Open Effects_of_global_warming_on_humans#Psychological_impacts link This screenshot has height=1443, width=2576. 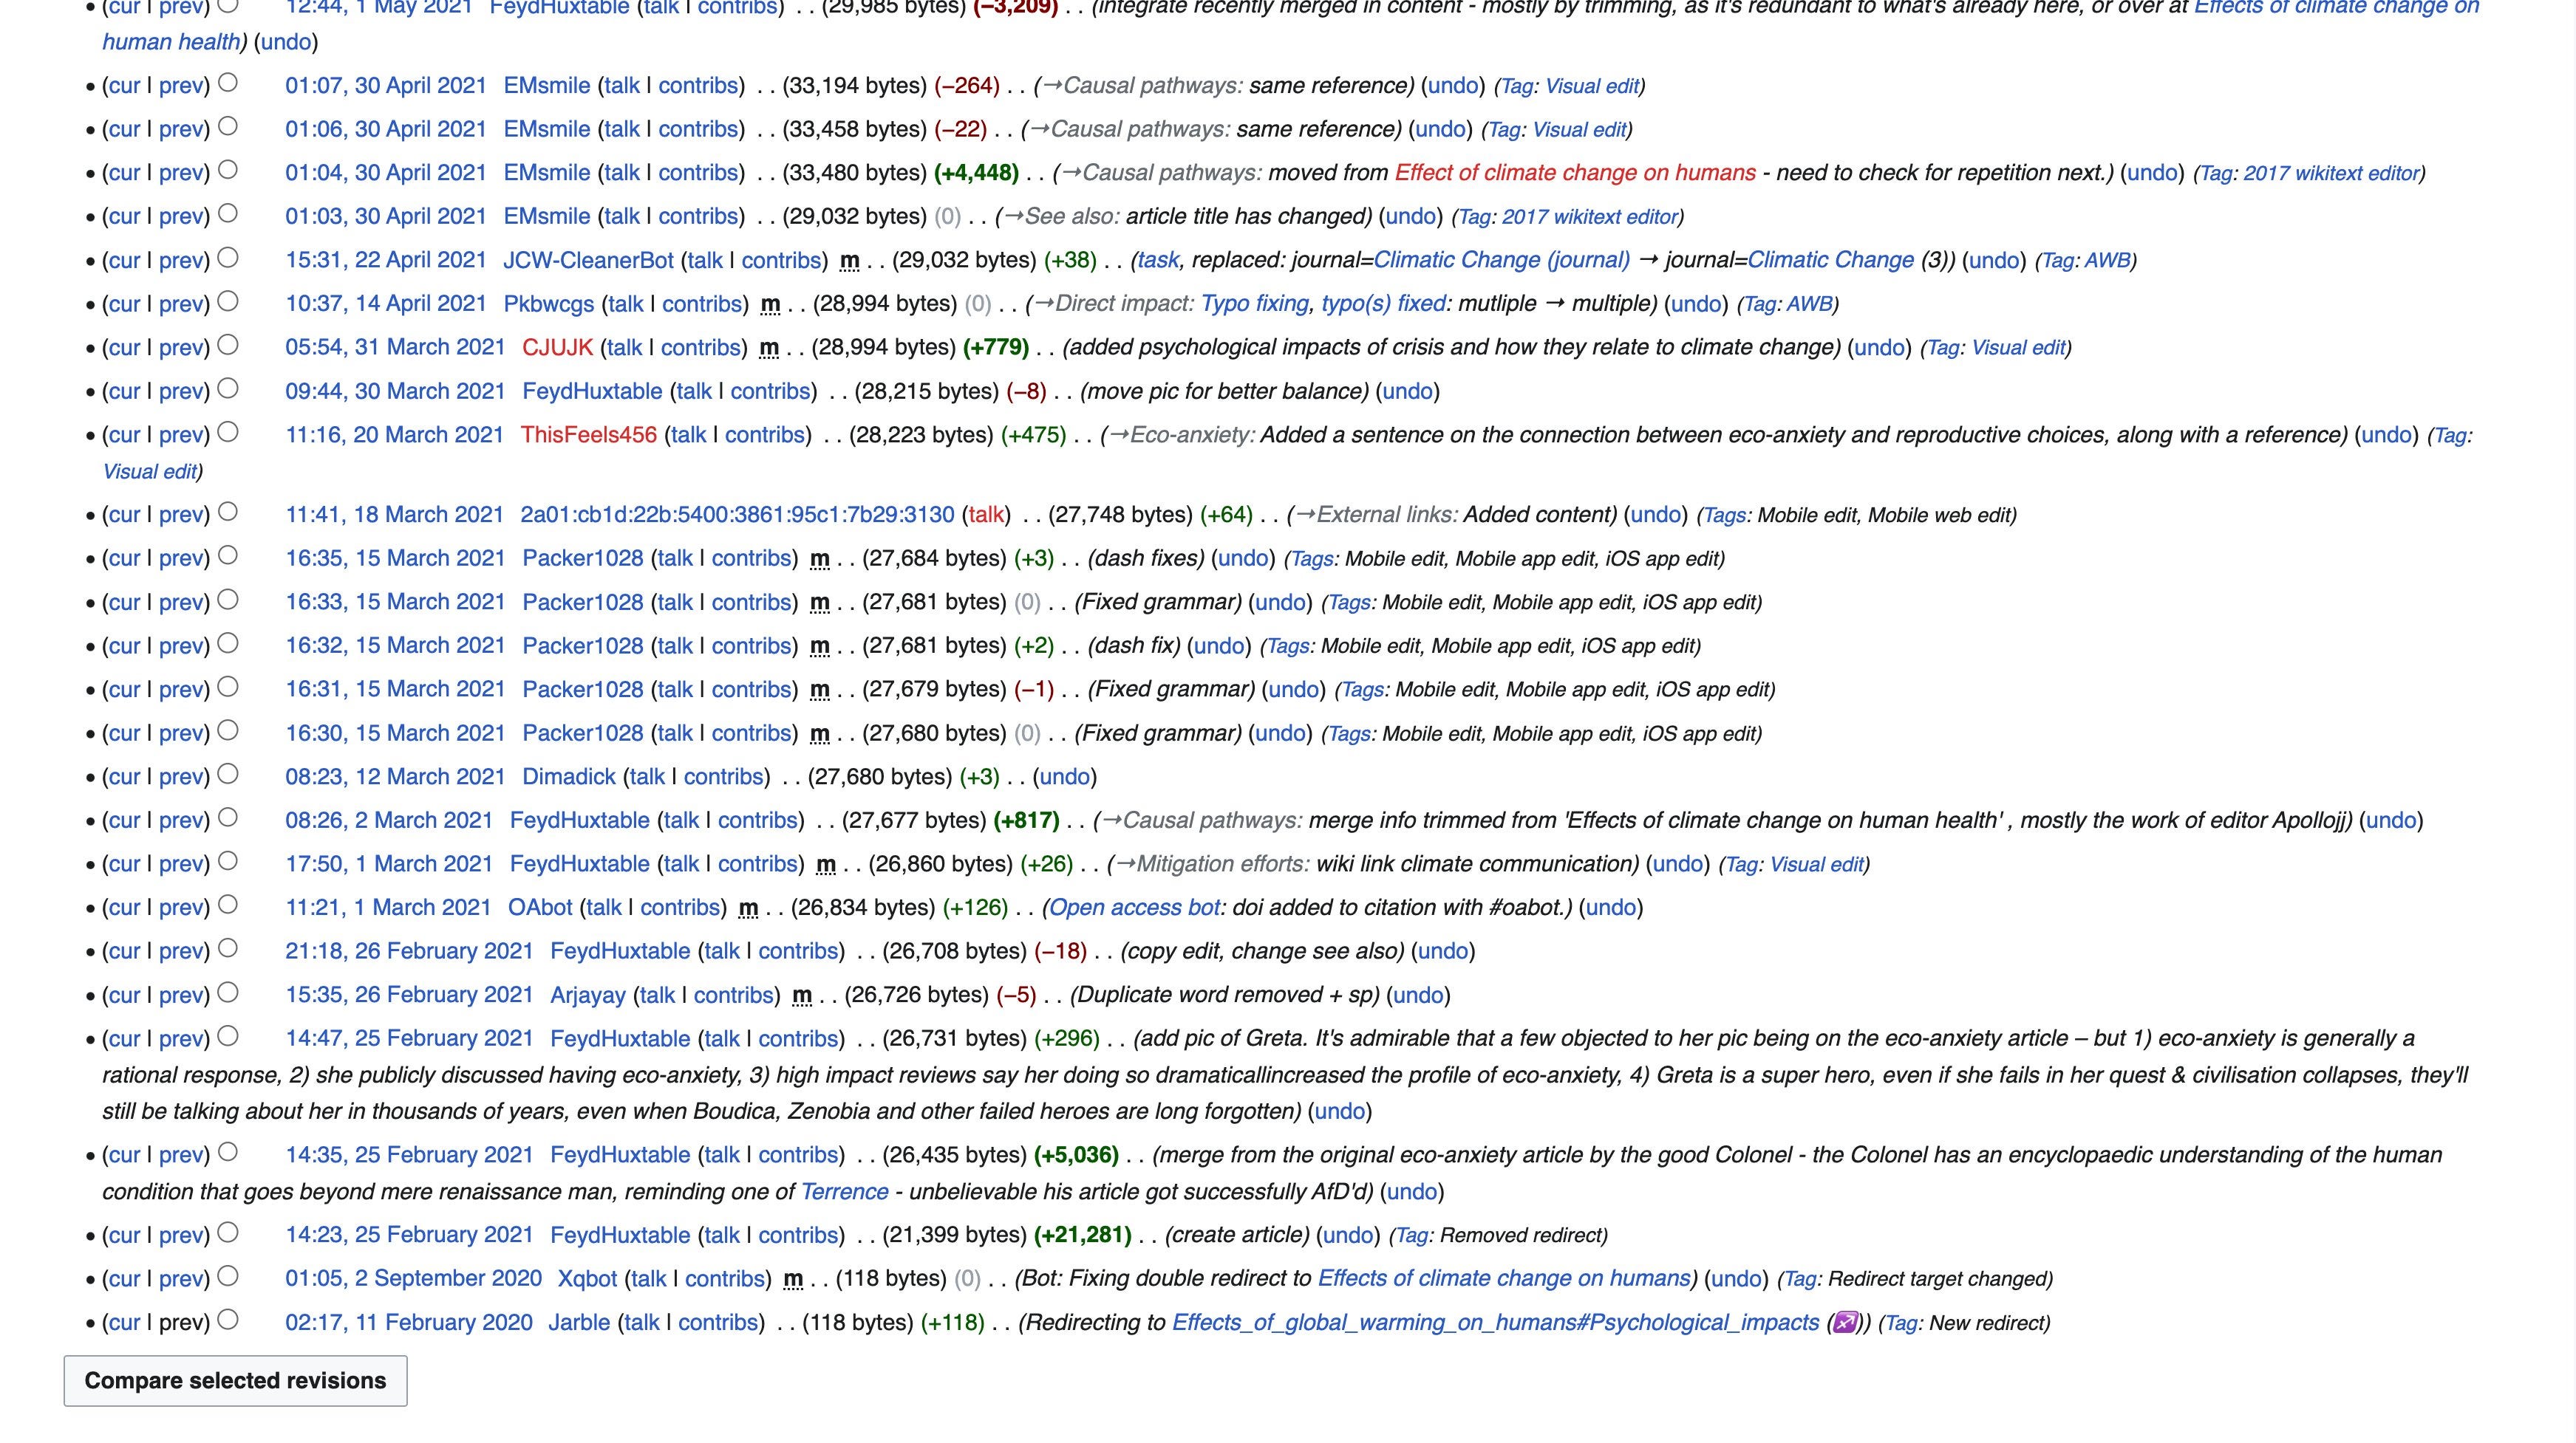point(1495,1322)
